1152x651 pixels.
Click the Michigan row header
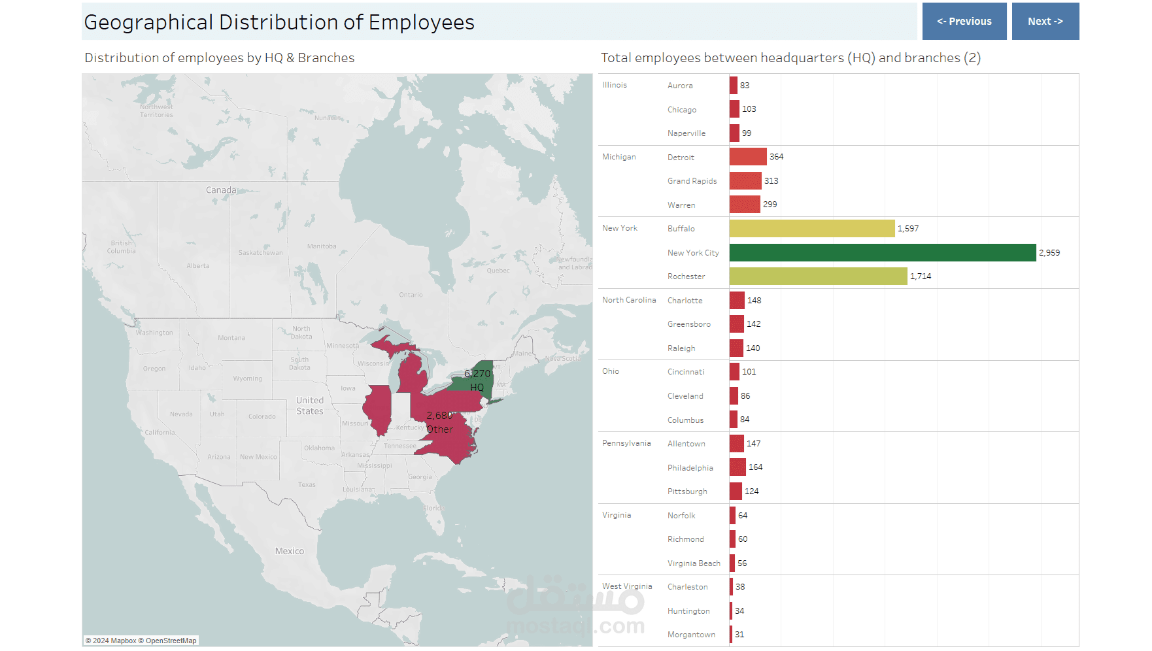[618, 157]
